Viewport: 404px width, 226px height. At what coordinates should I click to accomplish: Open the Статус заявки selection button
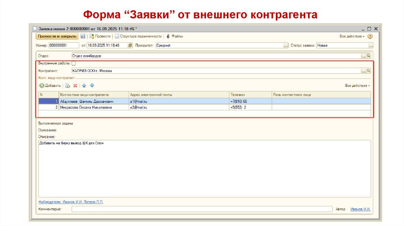[x=370, y=46]
